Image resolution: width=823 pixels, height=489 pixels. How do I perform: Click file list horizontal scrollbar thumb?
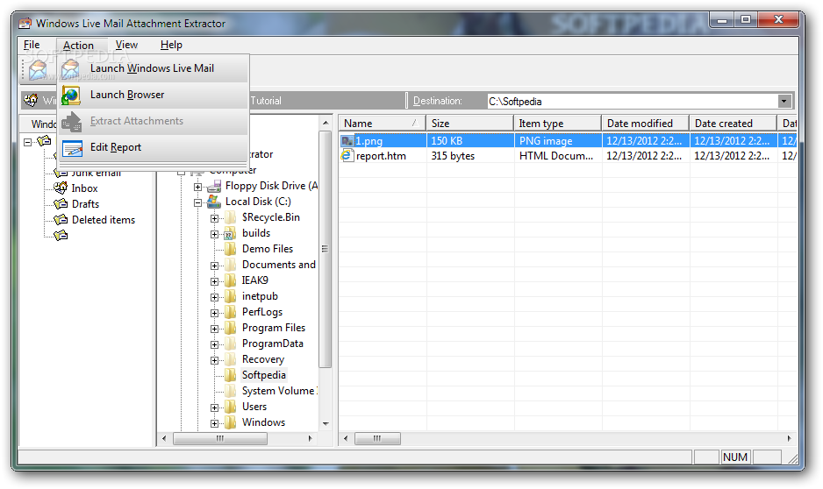(377, 438)
